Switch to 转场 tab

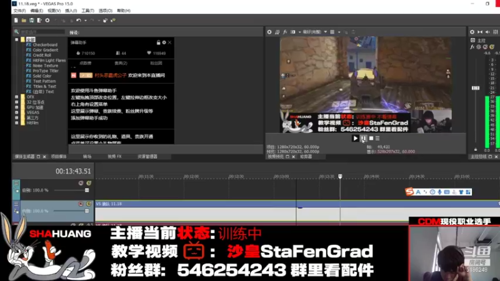click(87, 157)
